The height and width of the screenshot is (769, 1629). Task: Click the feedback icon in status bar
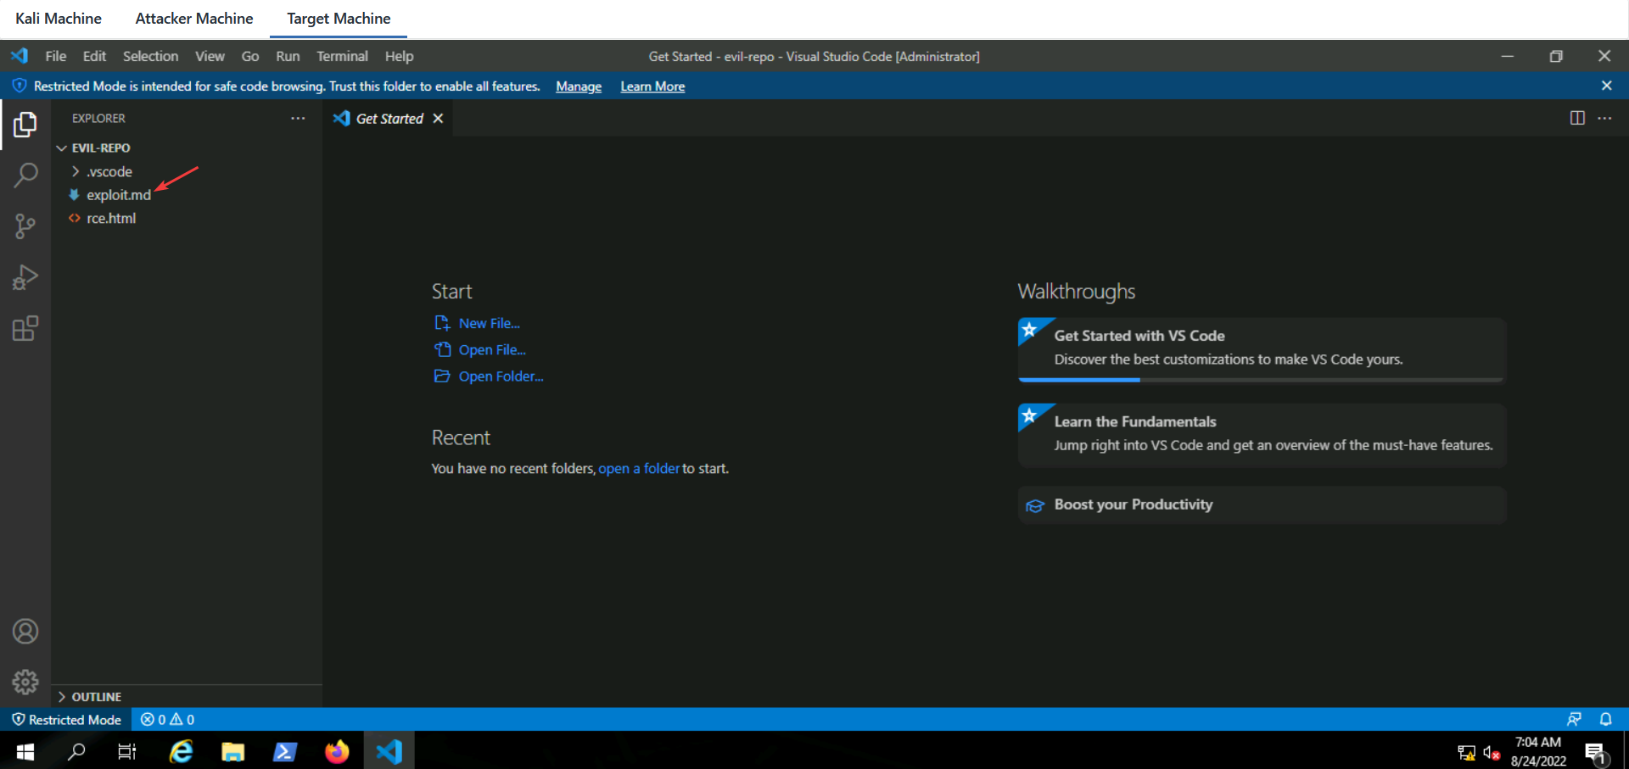pyautogui.click(x=1574, y=719)
